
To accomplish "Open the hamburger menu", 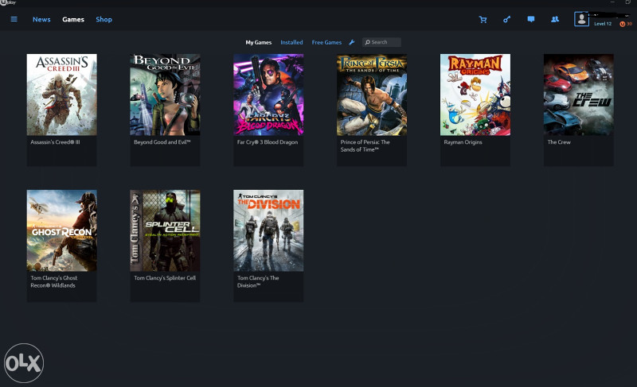I will (14, 19).
